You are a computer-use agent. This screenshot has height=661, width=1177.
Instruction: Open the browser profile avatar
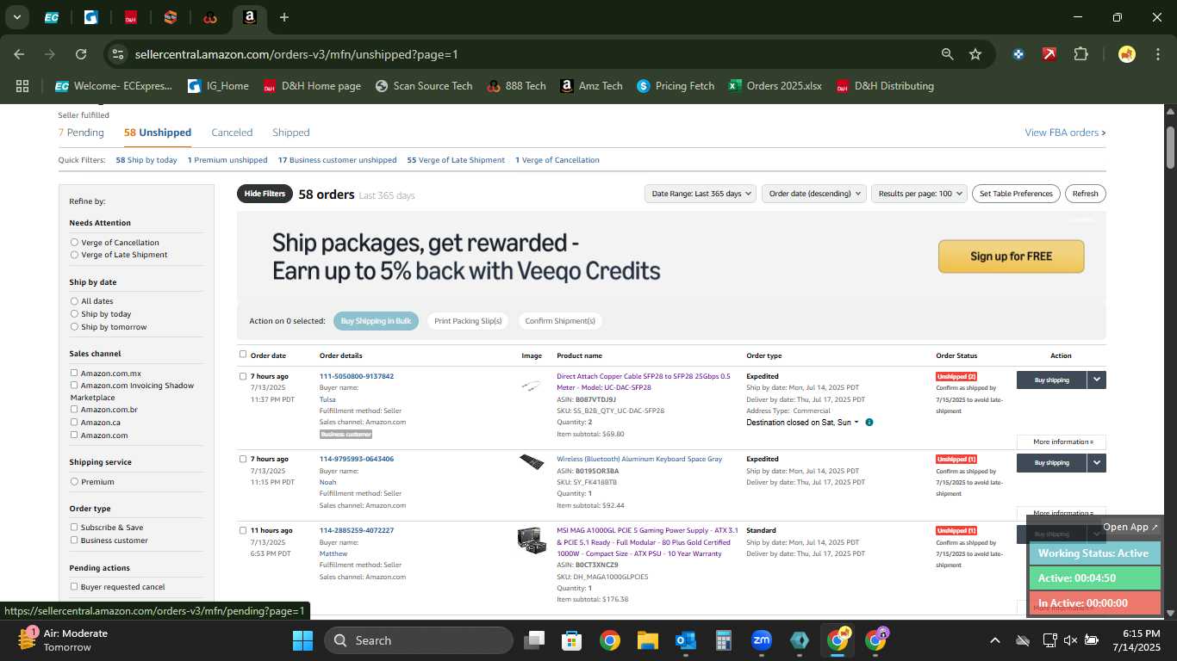click(1127, 54)
